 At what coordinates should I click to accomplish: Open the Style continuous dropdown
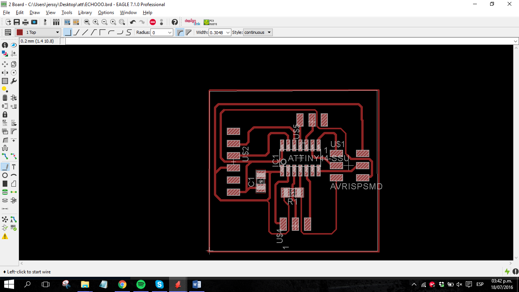[x=258, y=32]
